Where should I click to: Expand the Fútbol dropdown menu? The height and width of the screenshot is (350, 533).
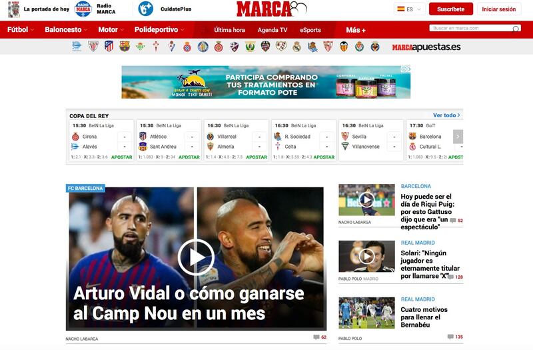(21, 29)
